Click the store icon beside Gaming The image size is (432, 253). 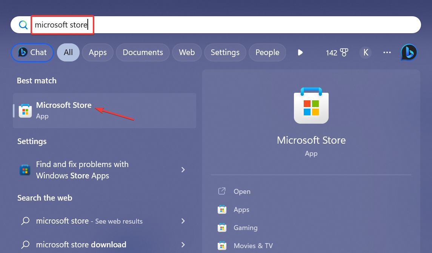coord(222,228)
